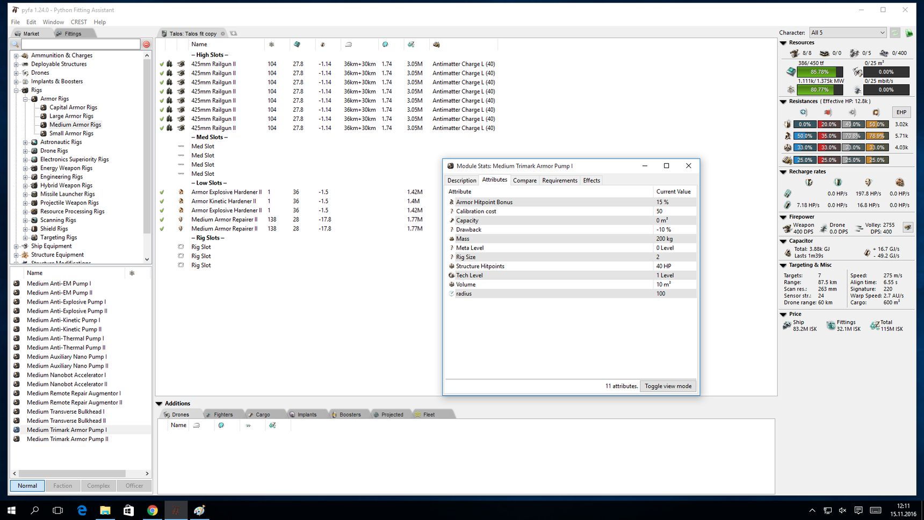Expand Ammunition & Charges tree node

click(x=16, y=55)
